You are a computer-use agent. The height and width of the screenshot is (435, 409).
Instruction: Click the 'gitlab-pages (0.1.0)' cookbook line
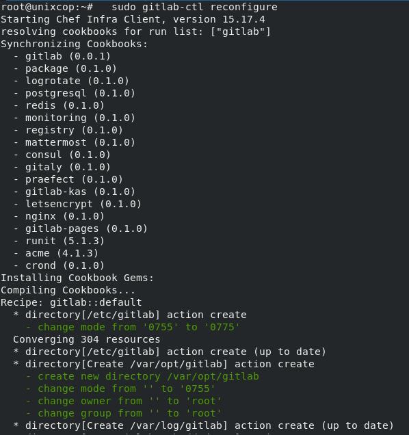click(86, 228)
